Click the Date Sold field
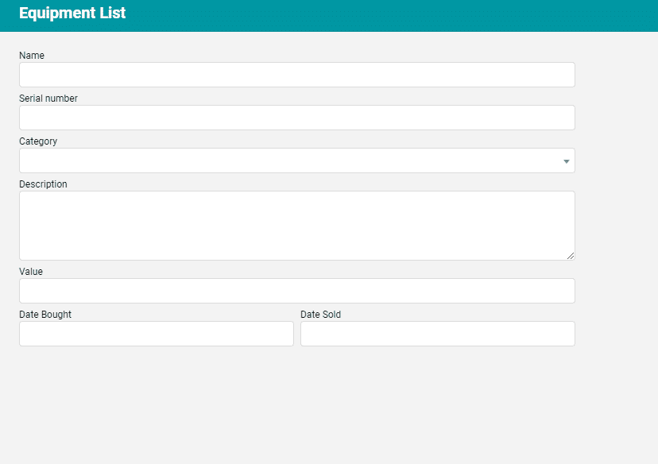Image resolution: width=658 pixels, height=464 pixels. click(x=438, y=334)
